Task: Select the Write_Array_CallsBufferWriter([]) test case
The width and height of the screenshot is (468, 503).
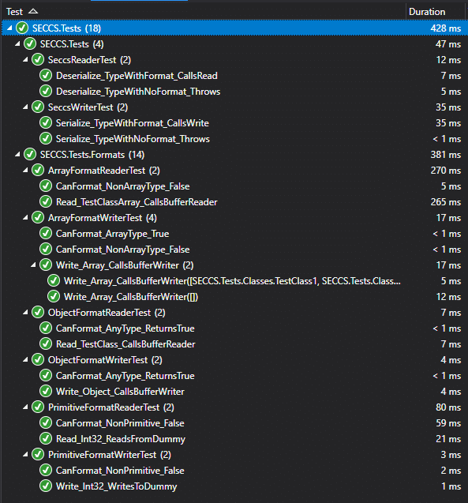Action: (131, 297)
